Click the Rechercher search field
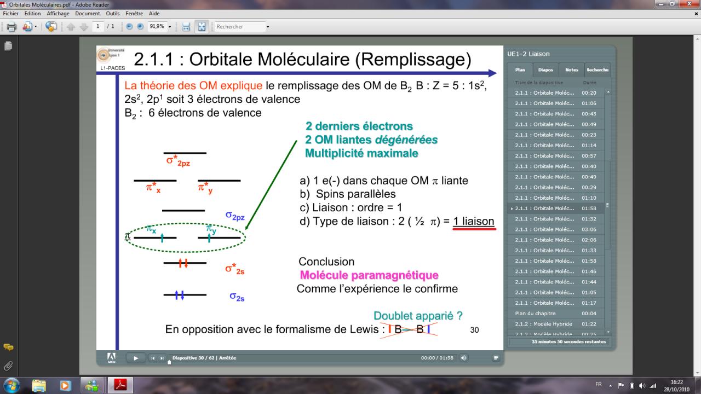Screen dimensions: 701x394 (240, 26)
